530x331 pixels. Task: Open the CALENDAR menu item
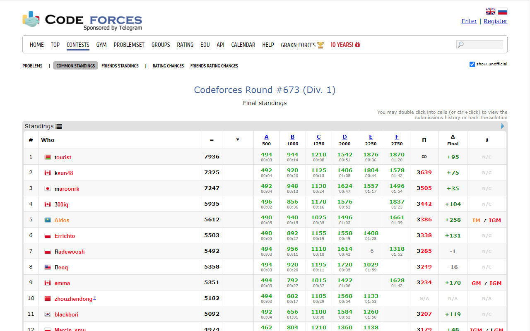coord(243,45)
